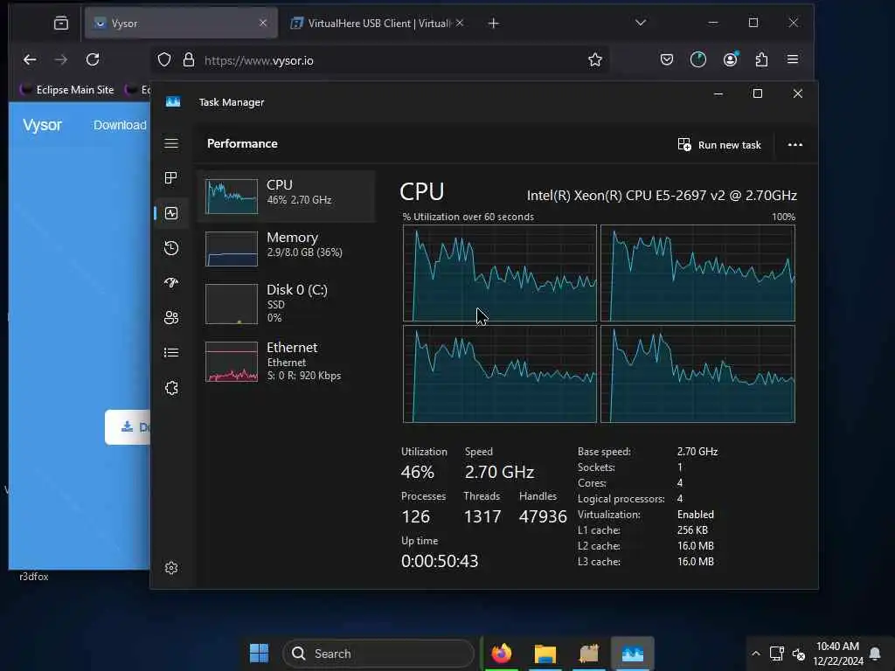Select Disk 0 (C:) performance item

287,303
